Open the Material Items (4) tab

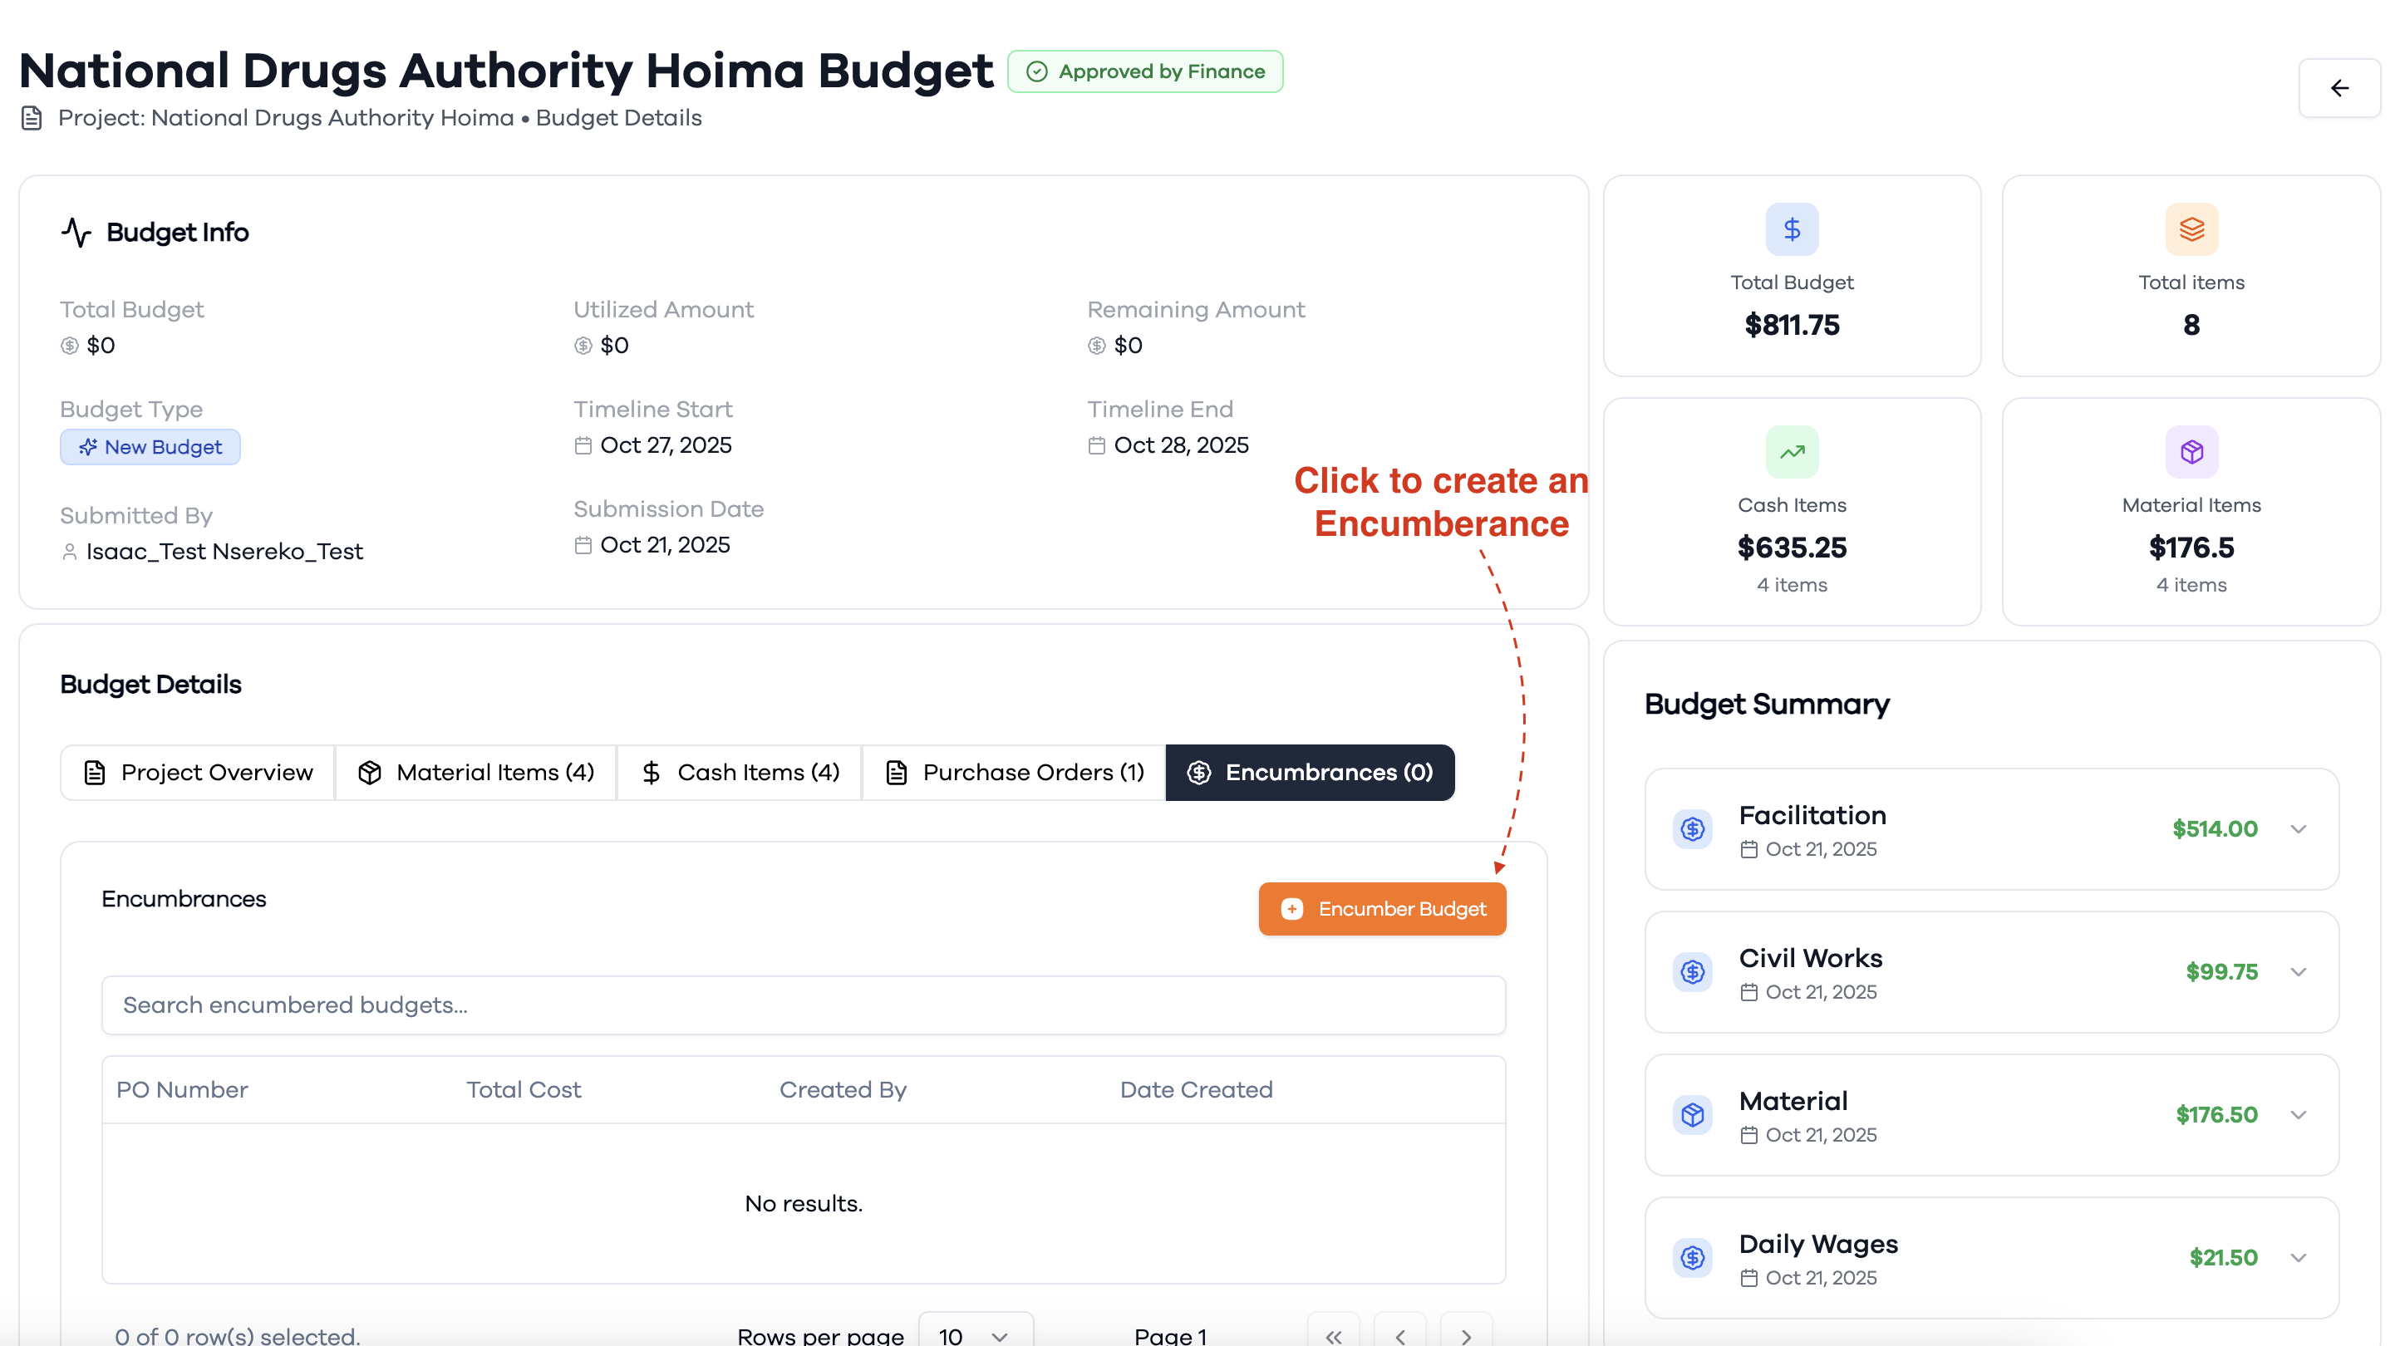pyautogui.click(x=476, y=772)
